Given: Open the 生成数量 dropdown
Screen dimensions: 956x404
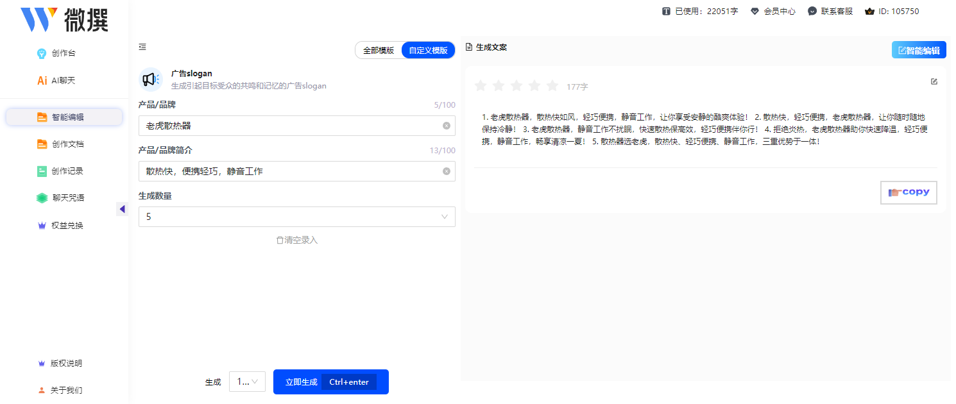Looking at the screenshot, I should coord(297,217).
